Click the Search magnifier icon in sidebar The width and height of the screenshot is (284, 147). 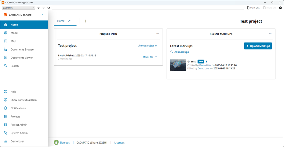click(x=5, y=66)
